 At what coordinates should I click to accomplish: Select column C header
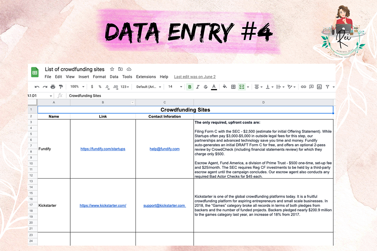click(x=165, y=102)
